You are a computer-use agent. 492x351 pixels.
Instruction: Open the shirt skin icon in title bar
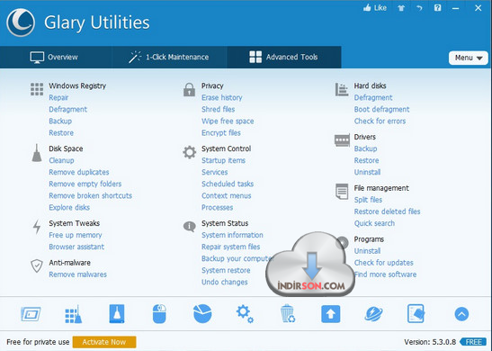401,8
